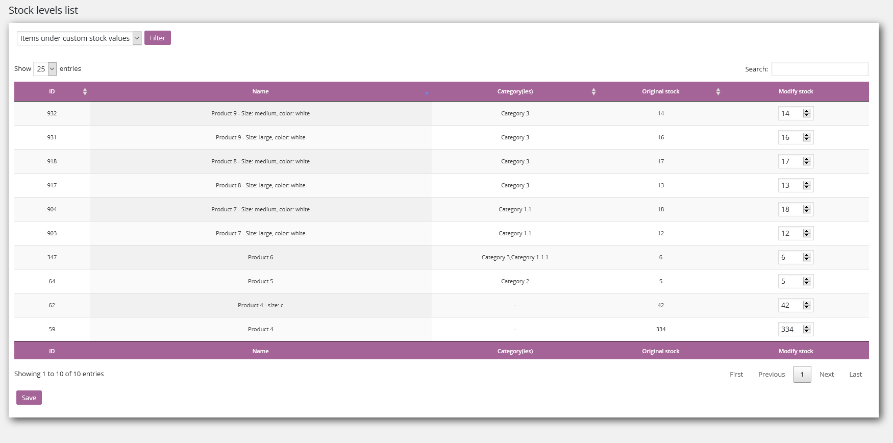893x443 pixels.
Task: Sort table by Original stock column header
Action: (x=661, y=91)
